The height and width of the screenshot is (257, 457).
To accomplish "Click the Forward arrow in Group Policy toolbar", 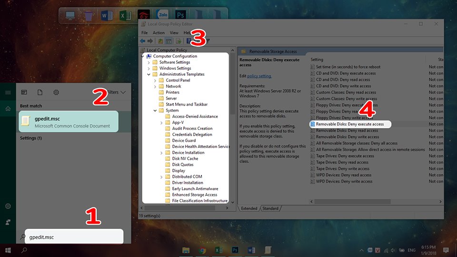I will pyautogui.click(x=150, y=41).
